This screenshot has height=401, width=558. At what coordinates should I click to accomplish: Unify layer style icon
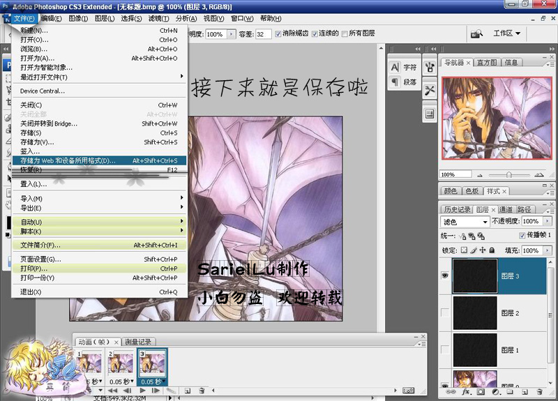click(x=481, y=236)
